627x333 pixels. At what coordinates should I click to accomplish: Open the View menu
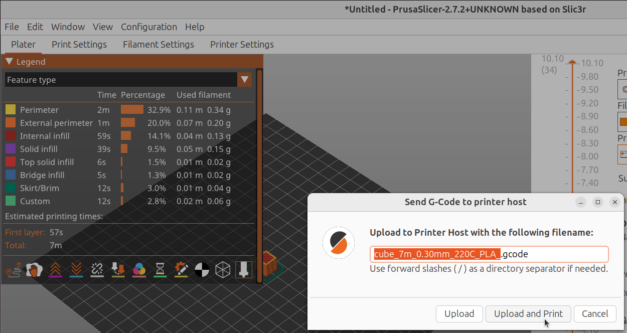(x=103, y=27)
